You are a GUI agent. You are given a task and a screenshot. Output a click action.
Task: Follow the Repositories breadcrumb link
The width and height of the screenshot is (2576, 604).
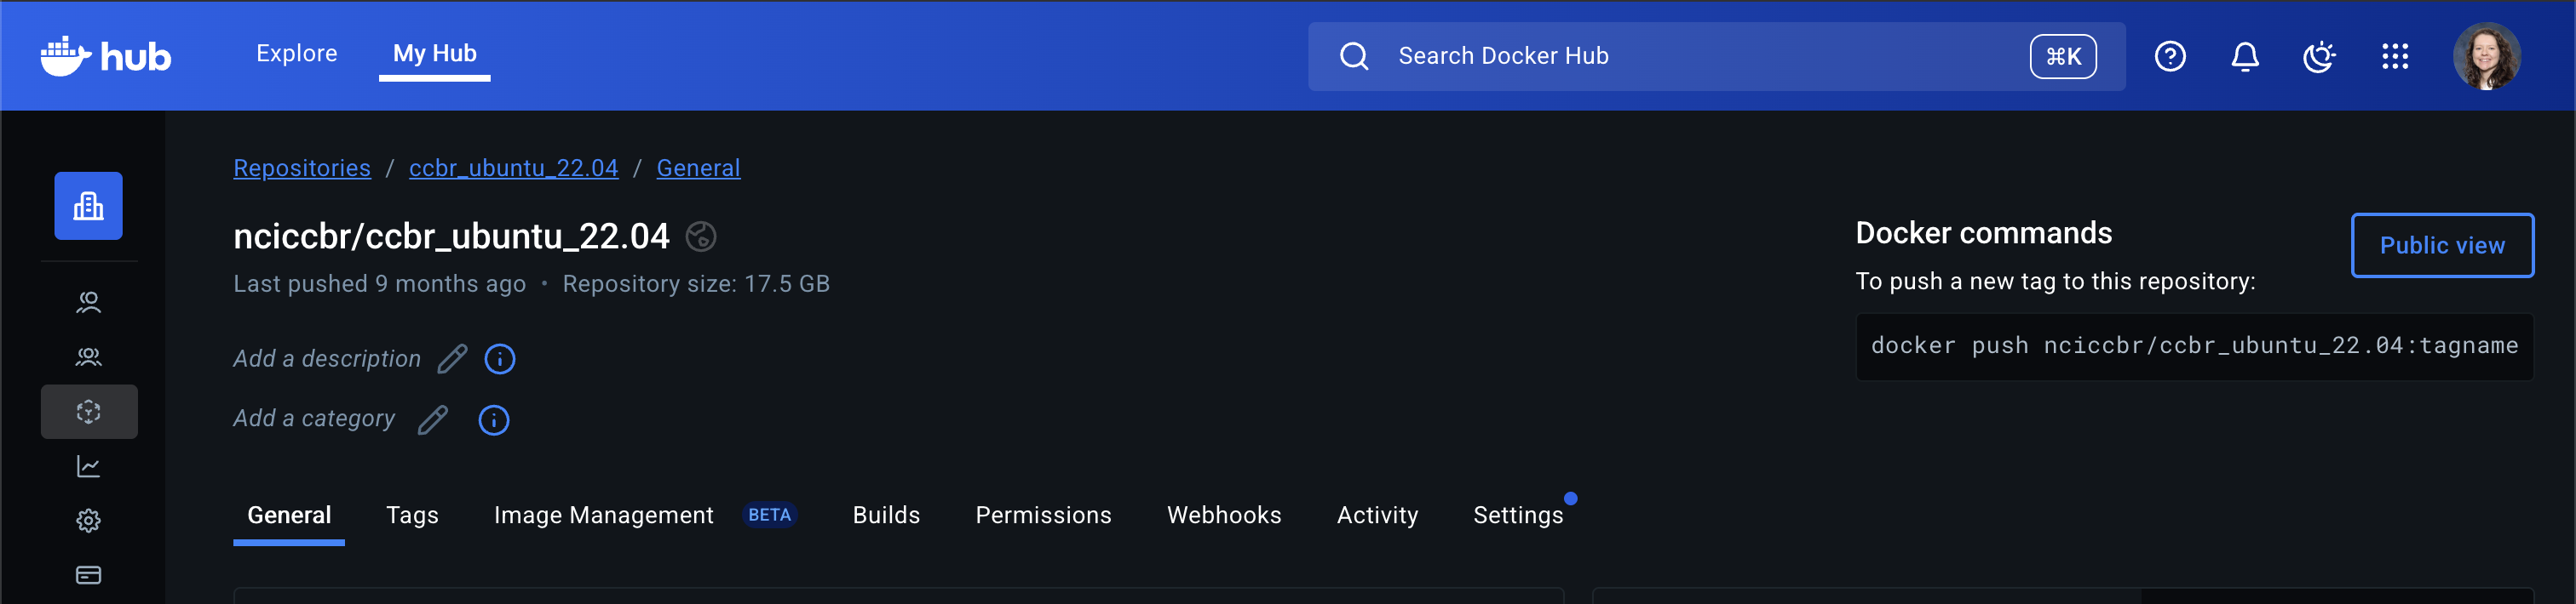click(301, 168)
